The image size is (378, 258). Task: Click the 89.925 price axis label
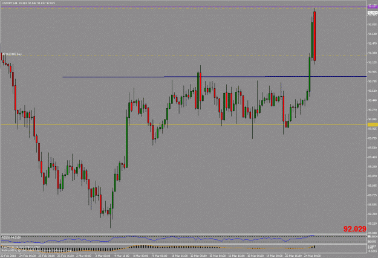coord(372,129)
